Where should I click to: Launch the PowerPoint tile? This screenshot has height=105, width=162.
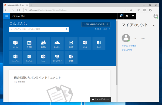tap(15, 57)
